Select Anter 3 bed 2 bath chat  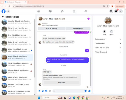point(17,57)
